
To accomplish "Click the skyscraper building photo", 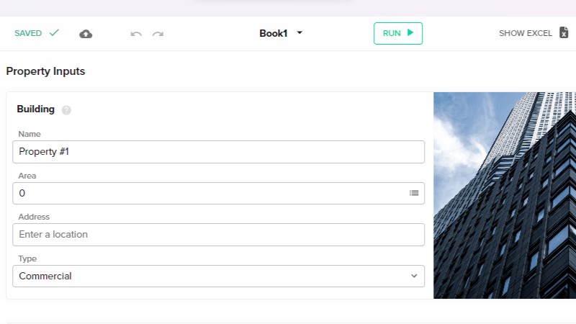I will [504, 195].
